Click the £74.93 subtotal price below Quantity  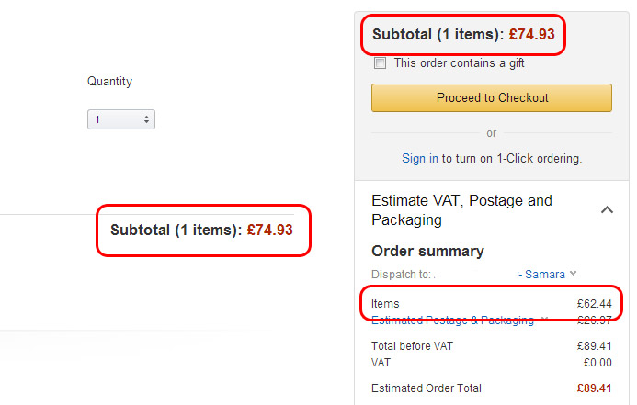coord(270,231)
